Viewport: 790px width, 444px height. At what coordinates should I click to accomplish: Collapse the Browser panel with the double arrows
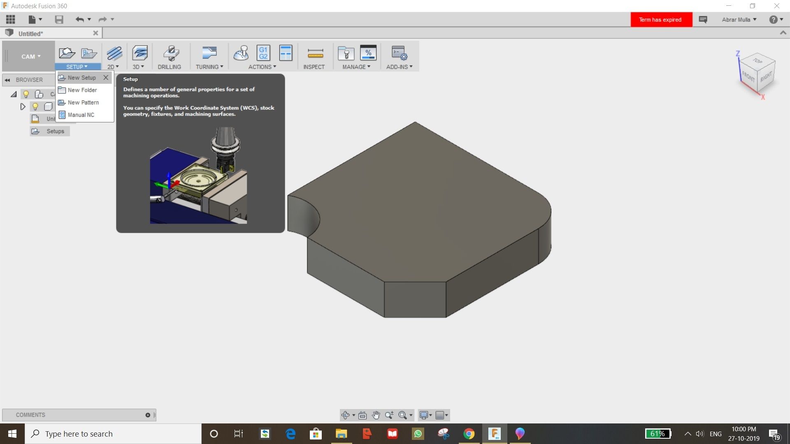[7, 80]
